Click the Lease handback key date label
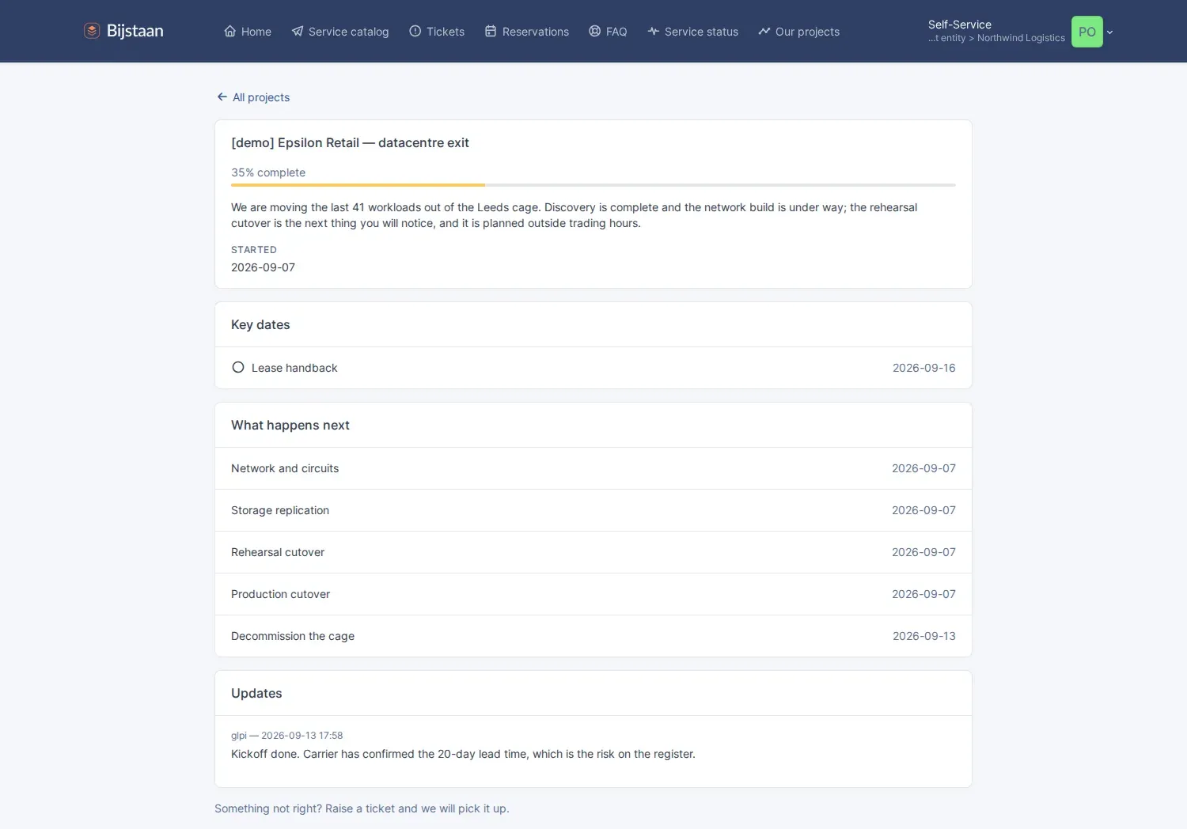1187x829 pixels. click(294, 368)
